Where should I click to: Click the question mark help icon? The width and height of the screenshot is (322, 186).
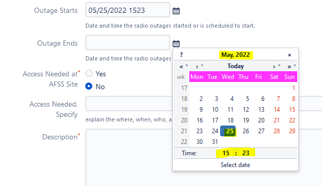click(x=181, y=55)
